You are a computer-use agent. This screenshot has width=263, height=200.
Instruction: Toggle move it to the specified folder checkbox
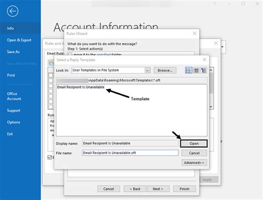pos(70,54)
